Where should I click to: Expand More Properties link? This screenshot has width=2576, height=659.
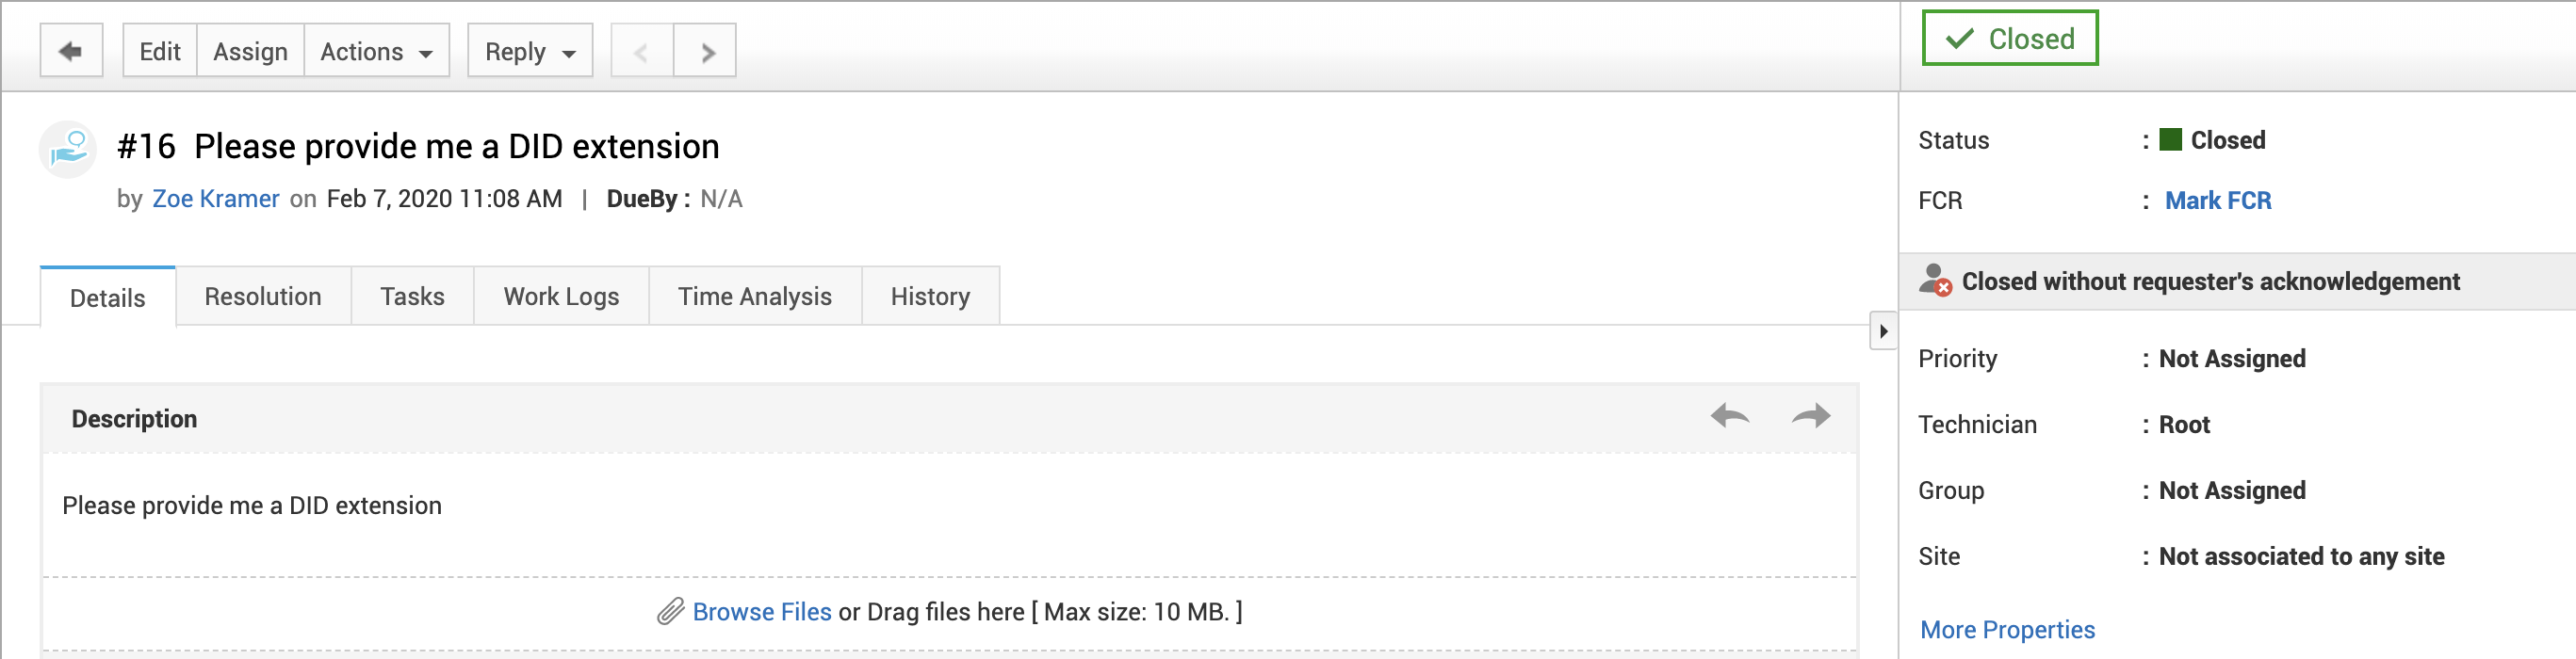(x=2007, y=629)
